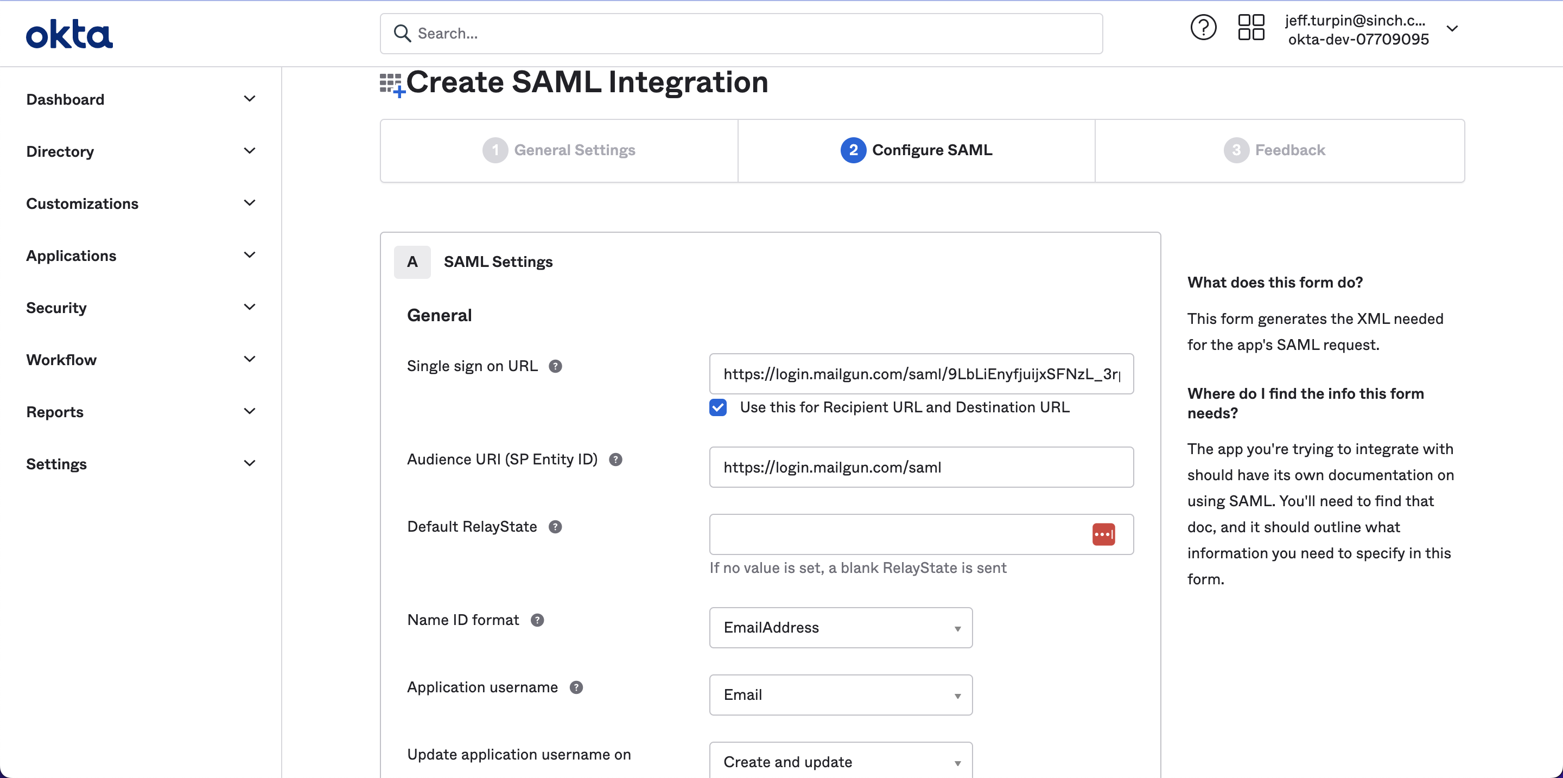Show help for Audience URI (SP Entity ID)
The width and height of the screenshot is (1563, 778).
(615, 460)
